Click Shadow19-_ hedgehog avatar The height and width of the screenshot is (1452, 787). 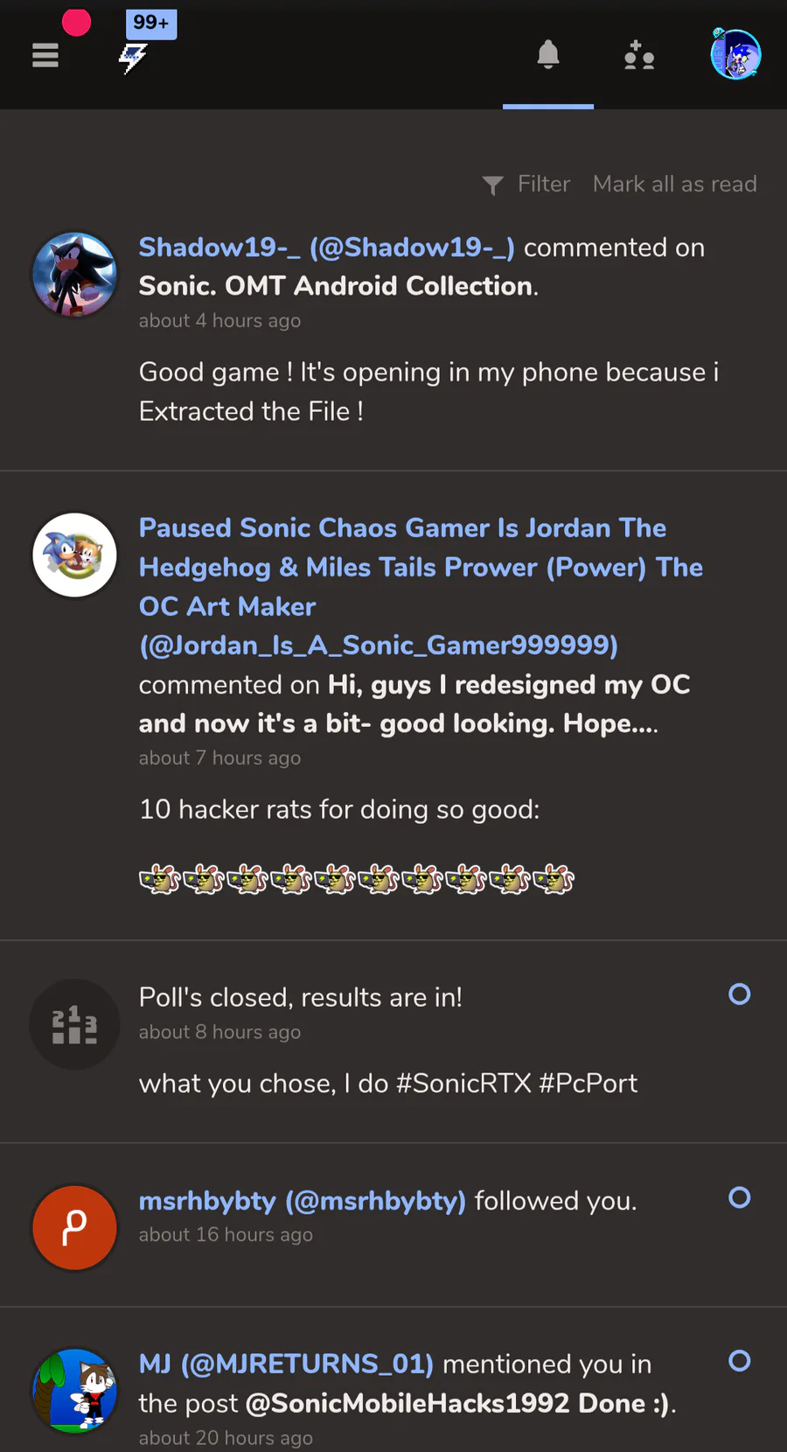click(74, 274)
